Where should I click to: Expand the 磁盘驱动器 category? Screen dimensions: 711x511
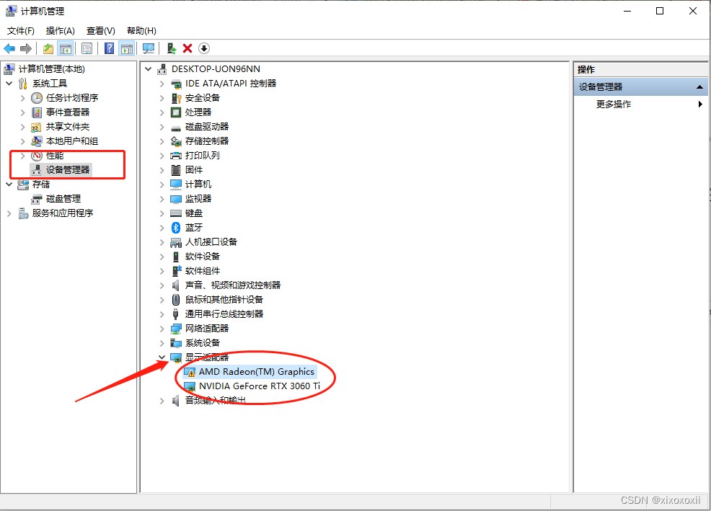tap(162, 127)
